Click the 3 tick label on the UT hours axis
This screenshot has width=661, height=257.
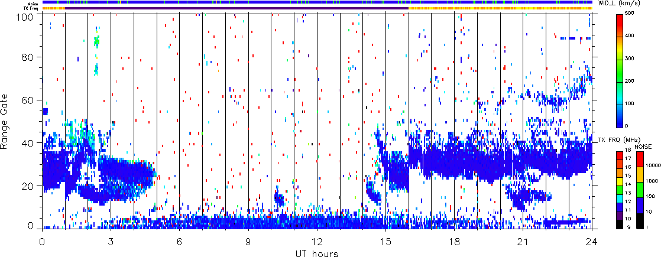pos(111,242)
